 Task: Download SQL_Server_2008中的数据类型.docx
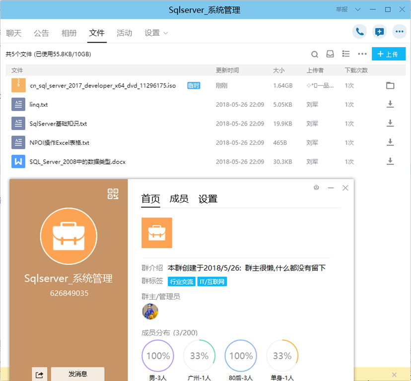390,161
